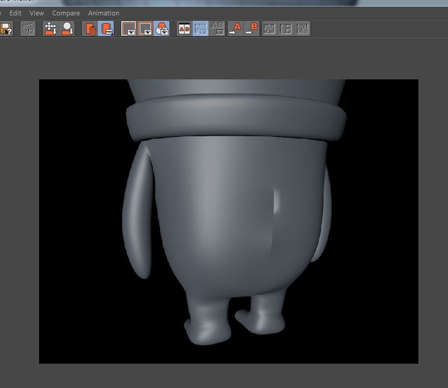Image resolution: width=448 pixels, height=388 pixels.
Task: Click the Save As floppy disk icon
Action: [6, 28]
